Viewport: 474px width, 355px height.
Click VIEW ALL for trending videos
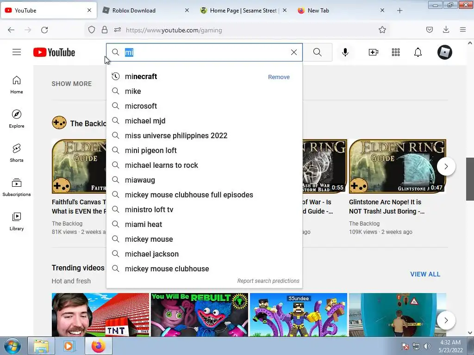(425, 274)
